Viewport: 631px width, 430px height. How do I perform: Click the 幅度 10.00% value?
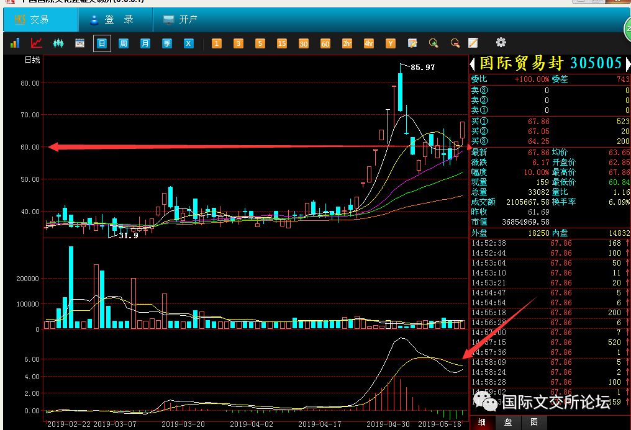tap(537, 172)
